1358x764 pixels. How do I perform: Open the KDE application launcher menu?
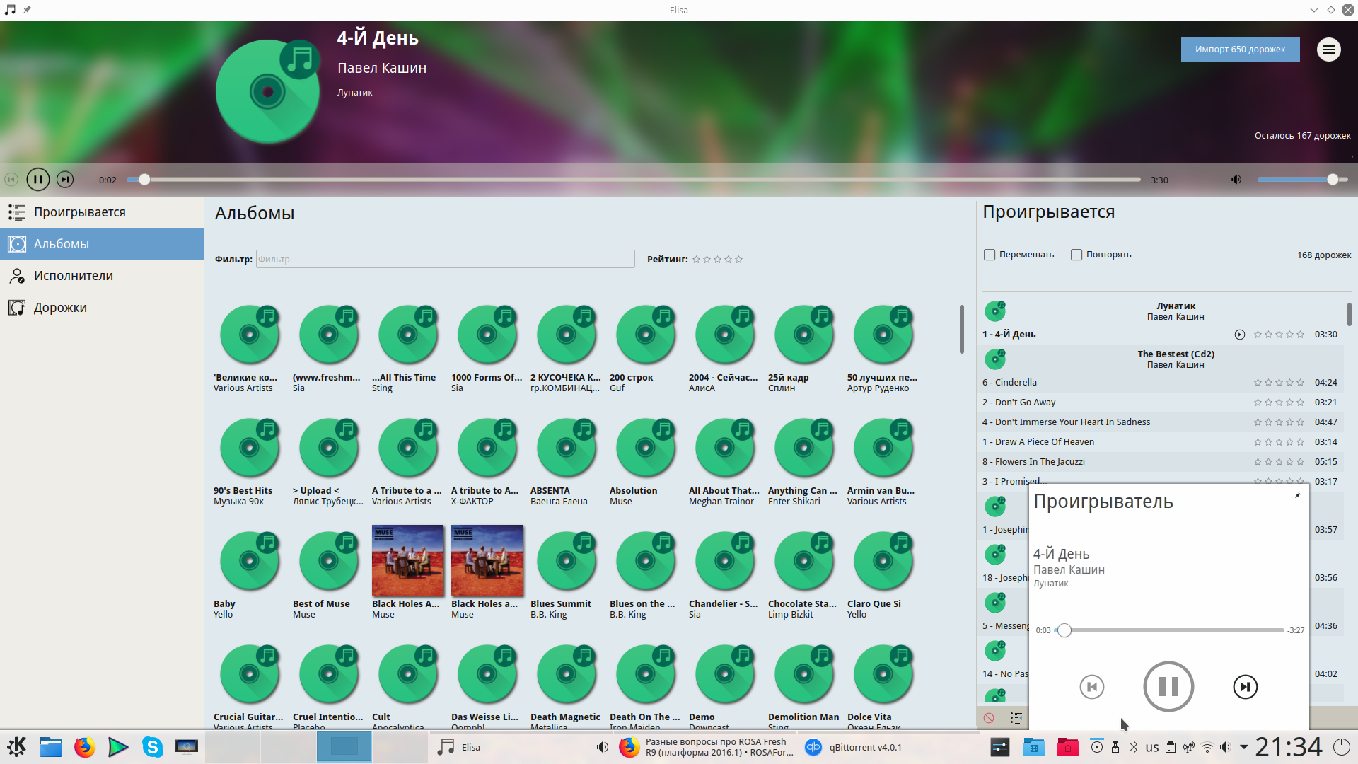point(16,747)
